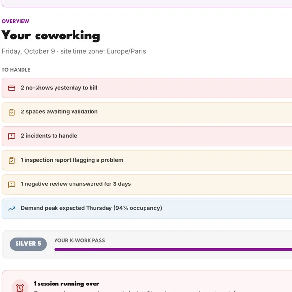Click the alert bubble icon for incidents
Screen dimensions: 292x292
point(12,136)
